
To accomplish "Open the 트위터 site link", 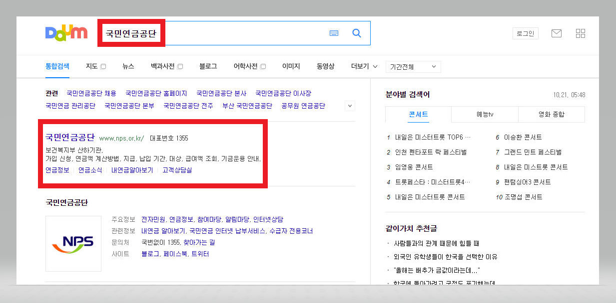I will coord(200,254).
